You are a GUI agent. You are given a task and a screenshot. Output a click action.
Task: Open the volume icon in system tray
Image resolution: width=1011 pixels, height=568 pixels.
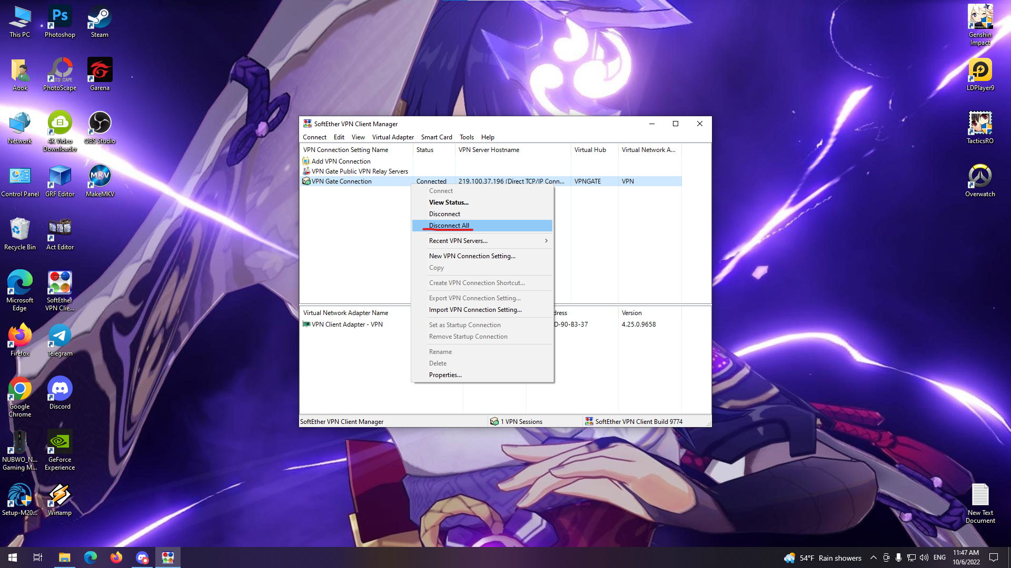(x=924, y=557)
